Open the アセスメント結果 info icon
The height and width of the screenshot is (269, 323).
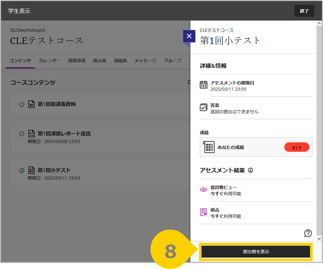pos(250,170)
